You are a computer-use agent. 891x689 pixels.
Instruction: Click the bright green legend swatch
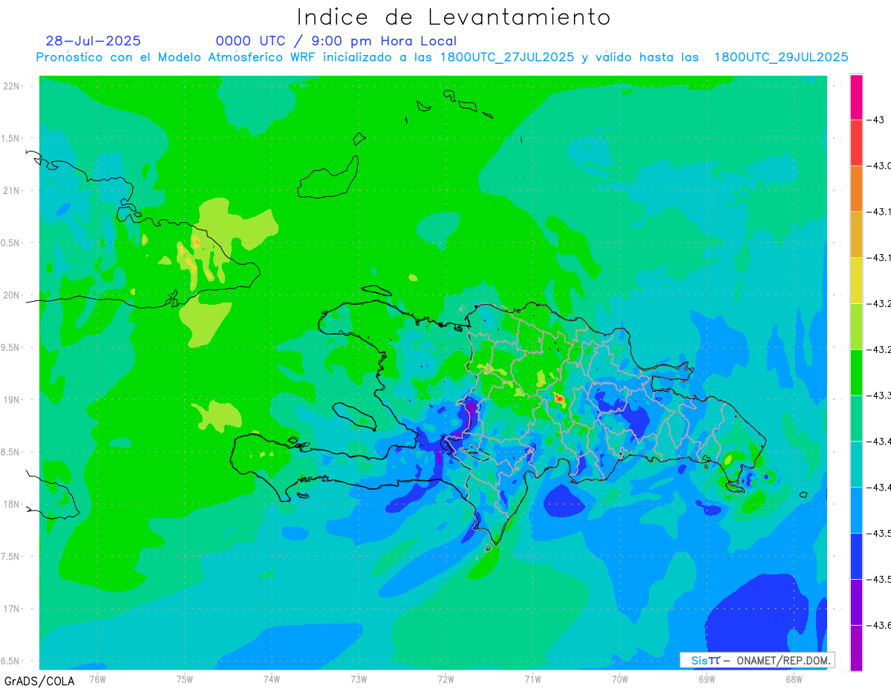(x=856, y=372)
